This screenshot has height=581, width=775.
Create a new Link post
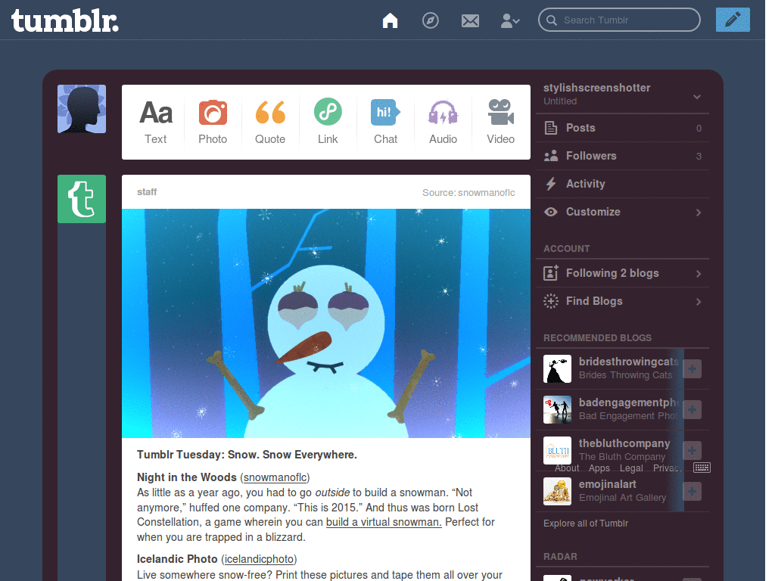(x=328, y=122)
